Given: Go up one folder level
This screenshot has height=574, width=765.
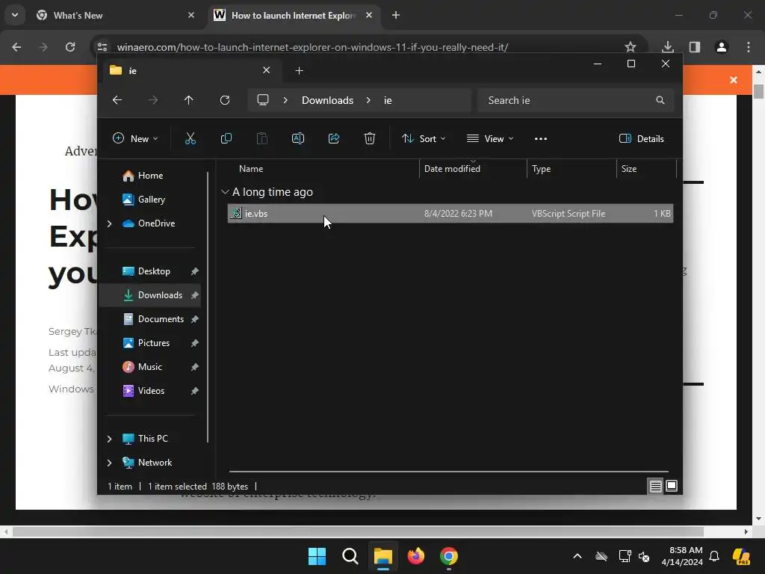Looking at the screenshot, I should (x=189, y=100).
